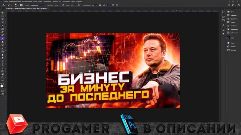The image size is (241, 135).
Task: Open the Просмотр menu
Action: 66,1
